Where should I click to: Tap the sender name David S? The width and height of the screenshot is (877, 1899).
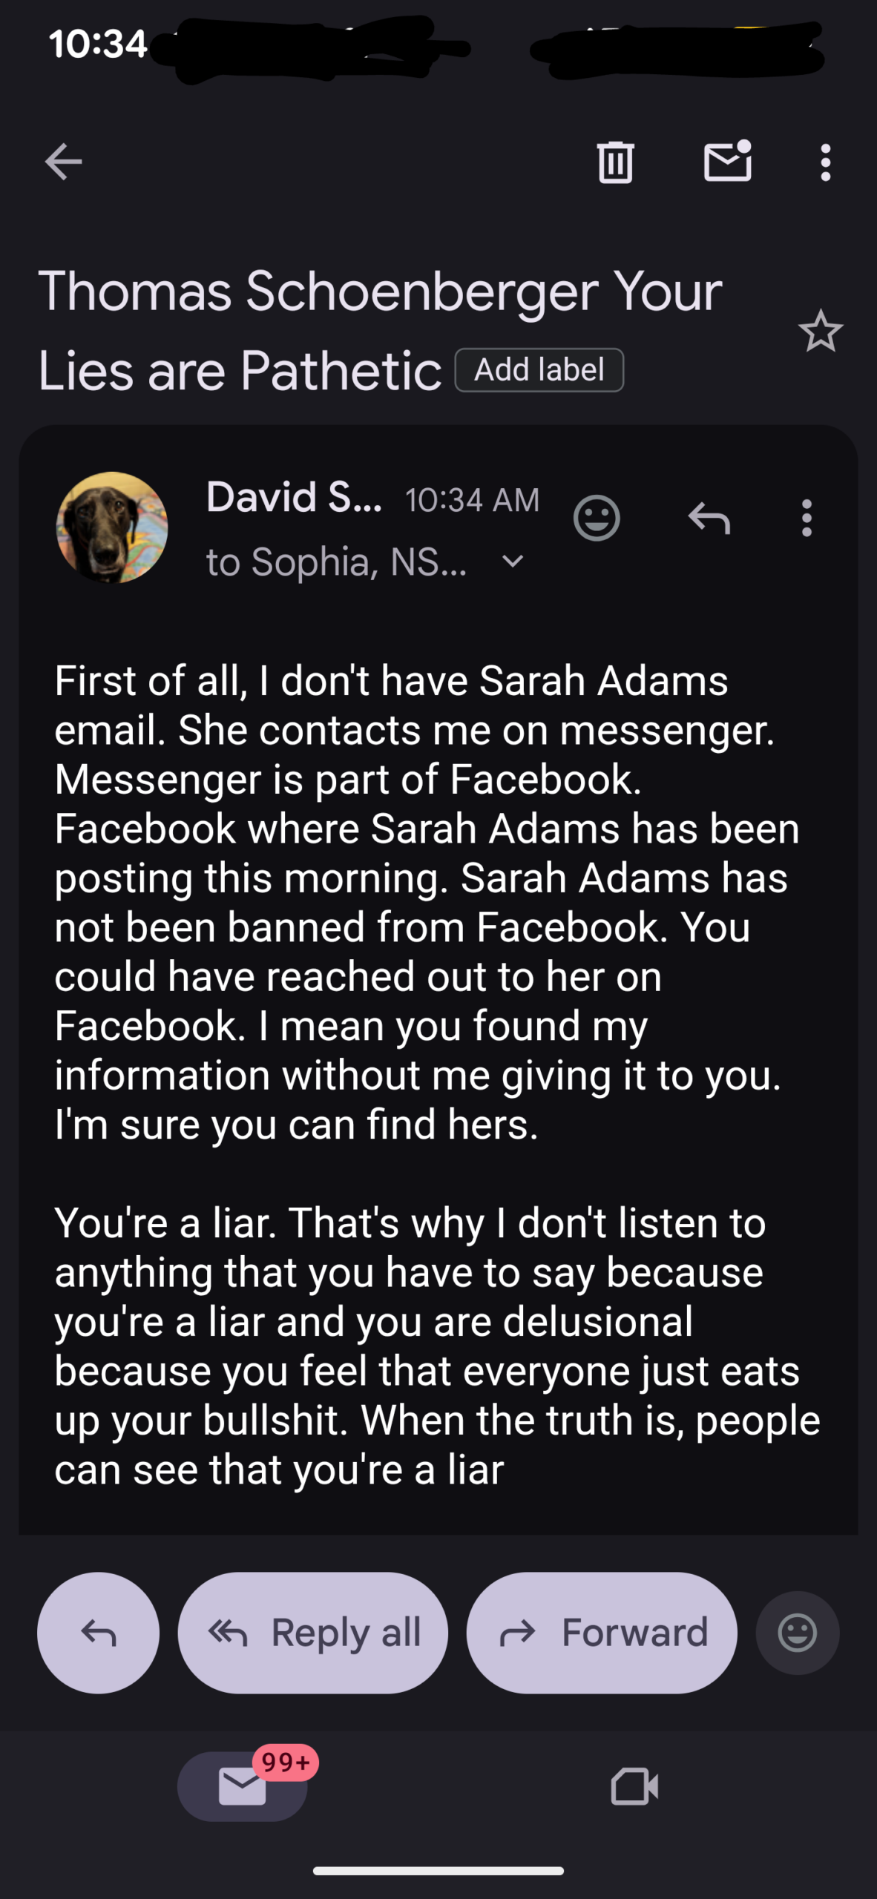[x=294, y=497]
